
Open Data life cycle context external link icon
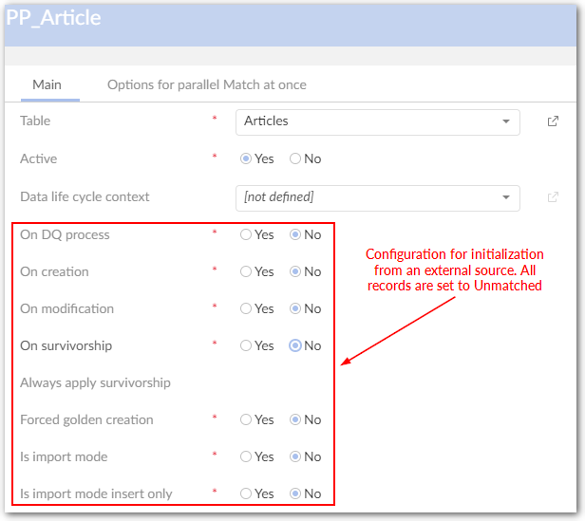tap(554, 197)
